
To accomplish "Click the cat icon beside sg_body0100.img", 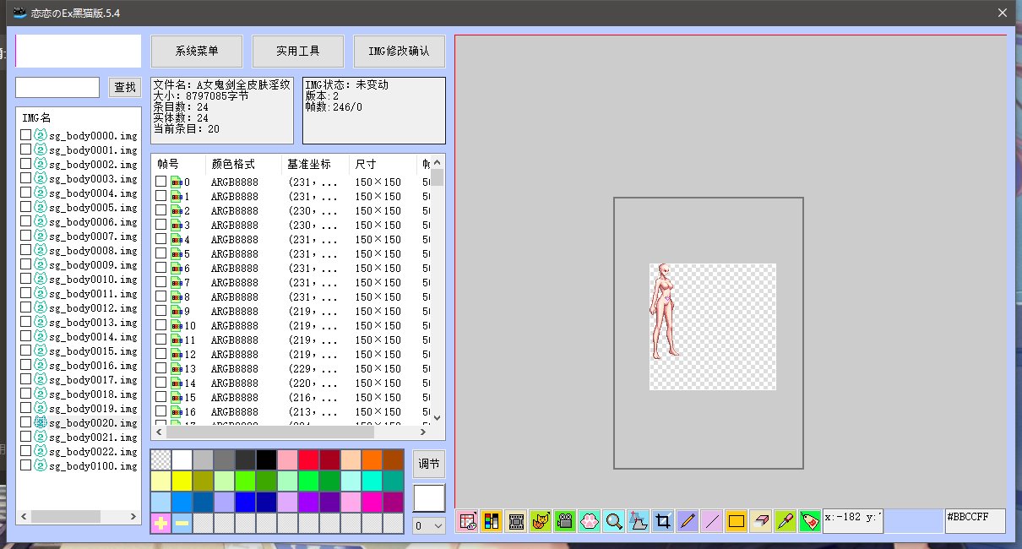I will click(x=40, y=465).
